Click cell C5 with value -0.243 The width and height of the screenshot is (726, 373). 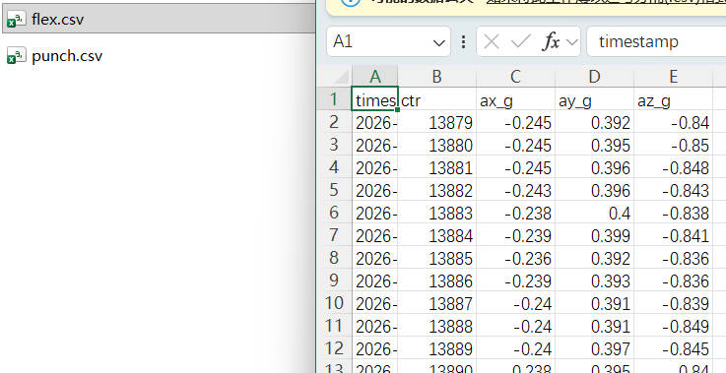515,190
